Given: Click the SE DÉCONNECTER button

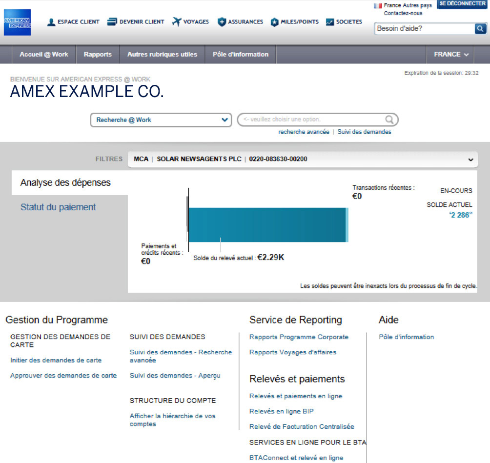Looking at the screenshot, I should pos(463,4).
